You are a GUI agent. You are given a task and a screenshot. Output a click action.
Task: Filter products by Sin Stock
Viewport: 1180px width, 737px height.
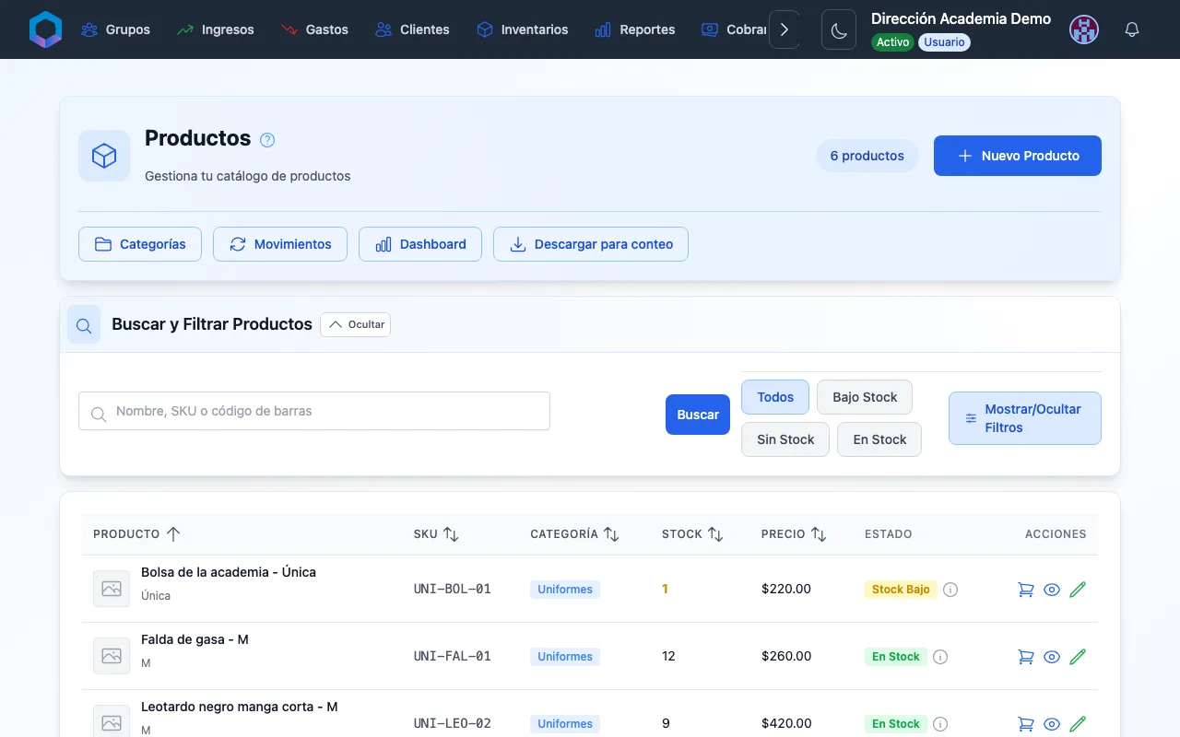coord(785,439)
